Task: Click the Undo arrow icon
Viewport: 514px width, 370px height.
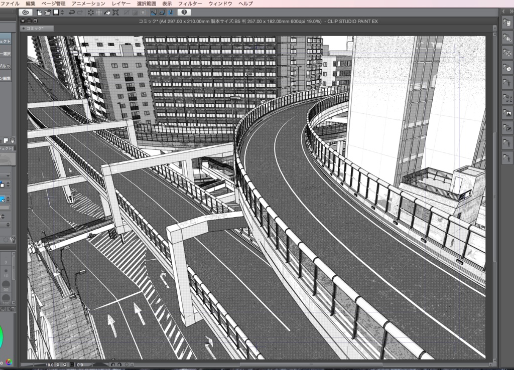Action: (71, 13)
